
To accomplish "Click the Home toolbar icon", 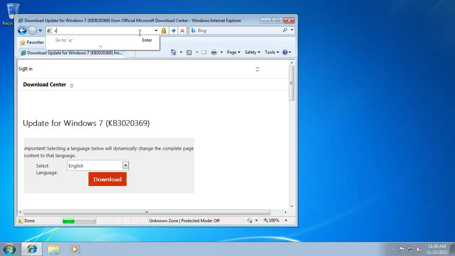I will [x=173, y=52].
